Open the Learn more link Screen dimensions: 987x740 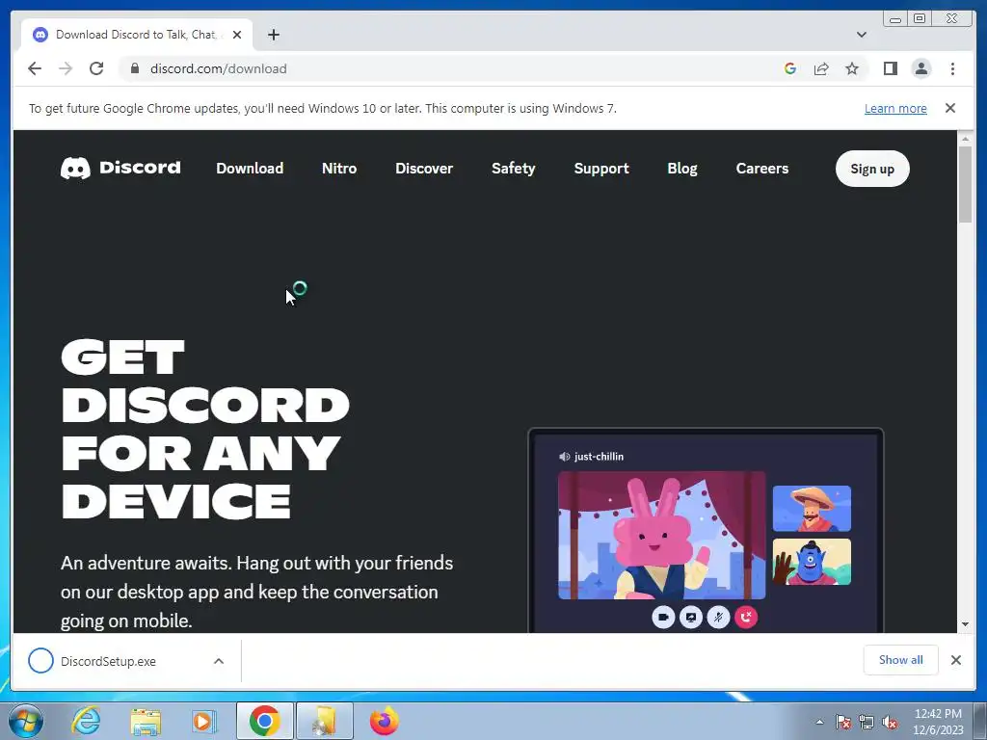(x=895, y=108)
